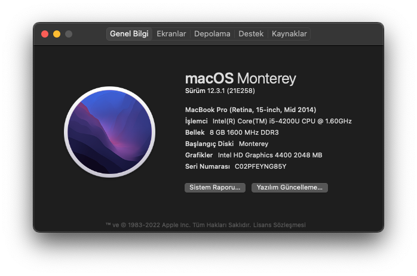
Task: Click the Grafikler label
Action: (x=199, y=155)
